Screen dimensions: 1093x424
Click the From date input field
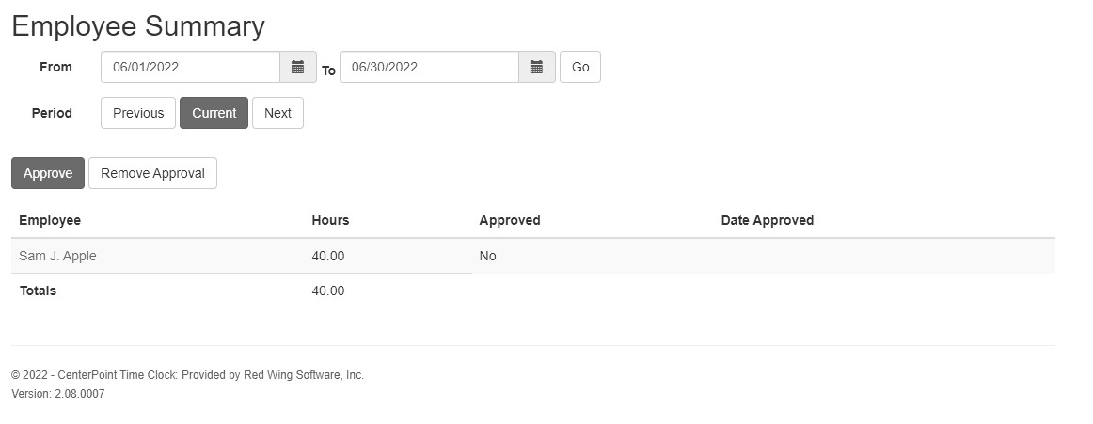click(x=190, y=67)
